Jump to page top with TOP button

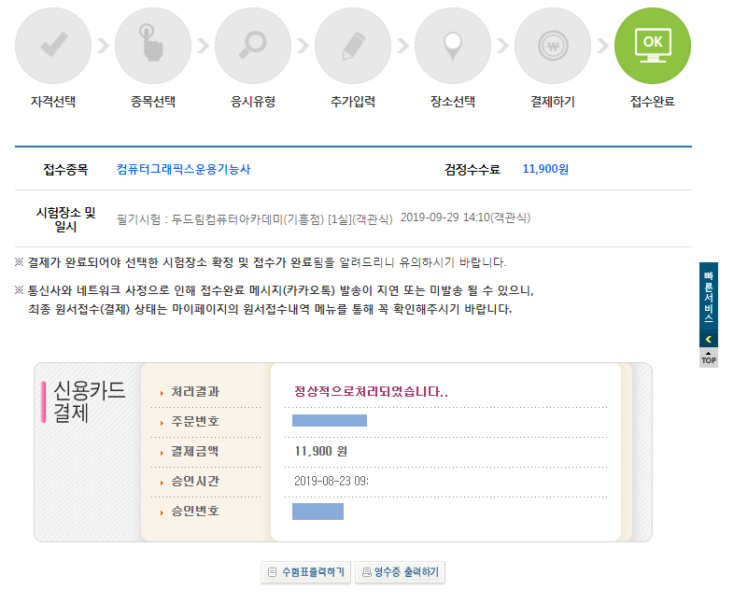coord(709,358)
